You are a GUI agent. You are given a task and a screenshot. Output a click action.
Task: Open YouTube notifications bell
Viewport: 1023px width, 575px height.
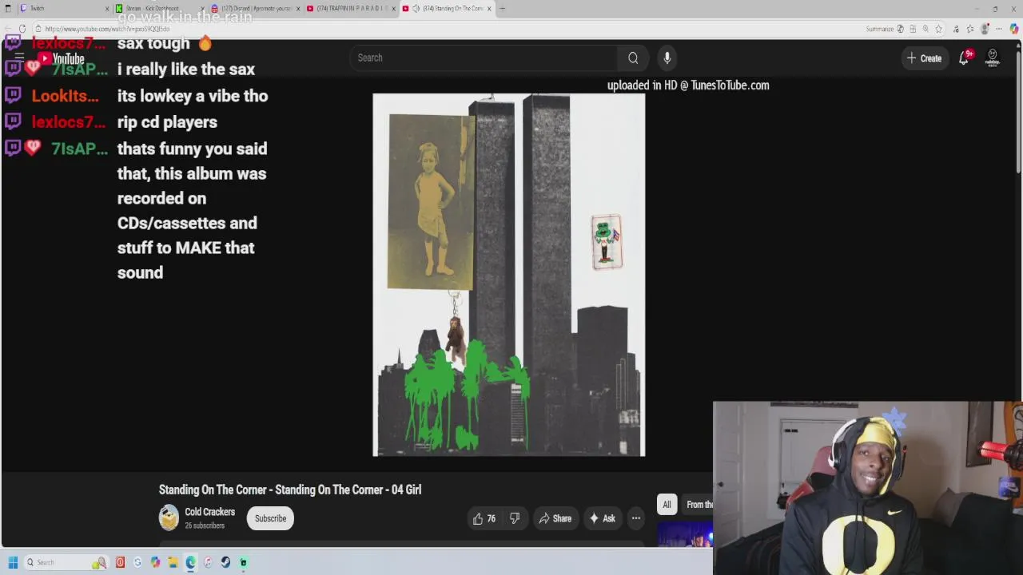pyautogui.click(x=964, y=57)
